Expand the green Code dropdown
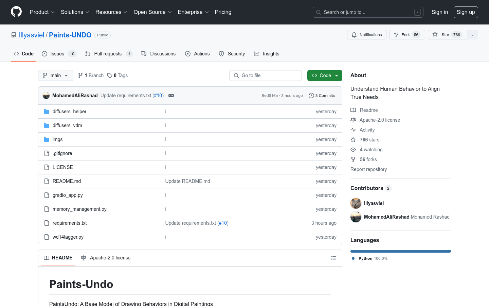Image resolution: width=489 pixels, height=306 pixels. [x=325, y=75]
